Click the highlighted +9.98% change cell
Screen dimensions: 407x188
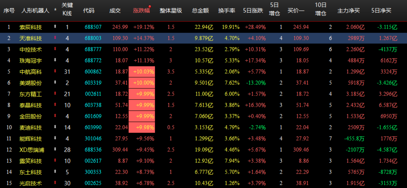pyautogui.click(x=142, y=127)
